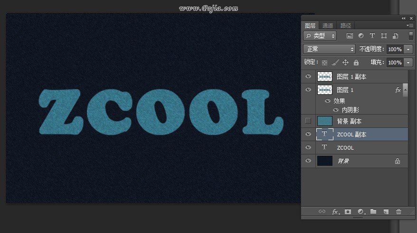Click the link layers chain icon
Image resolution: width=417 pixels, height=233 pixels.
click(322, 212)
